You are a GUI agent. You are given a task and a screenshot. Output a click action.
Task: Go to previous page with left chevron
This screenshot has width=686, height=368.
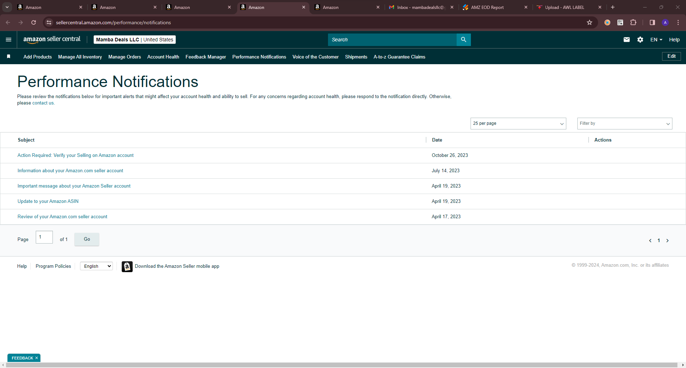click(x=650, y=241)
